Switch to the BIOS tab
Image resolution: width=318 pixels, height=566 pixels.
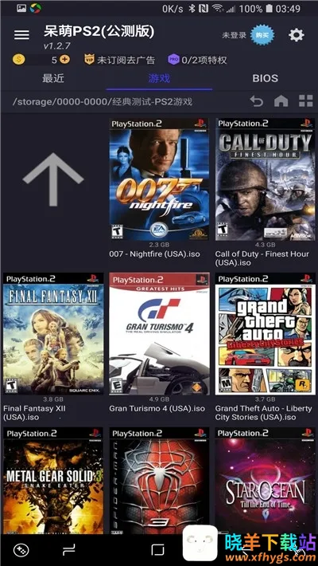tap(265, 78)
